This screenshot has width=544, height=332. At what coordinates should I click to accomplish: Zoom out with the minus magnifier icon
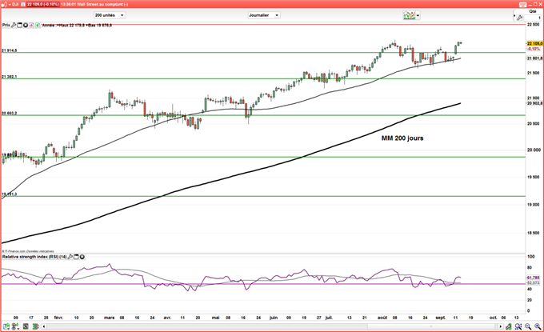pyautogui.click(x=528, y=326)
